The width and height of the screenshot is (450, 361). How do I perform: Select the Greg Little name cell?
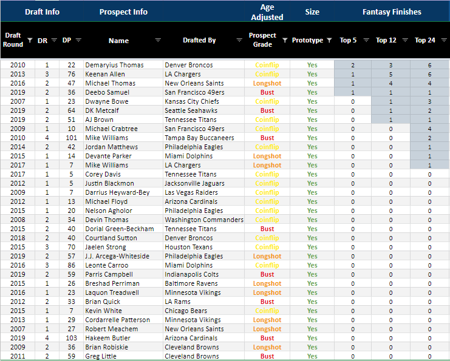tap(123, 356)
